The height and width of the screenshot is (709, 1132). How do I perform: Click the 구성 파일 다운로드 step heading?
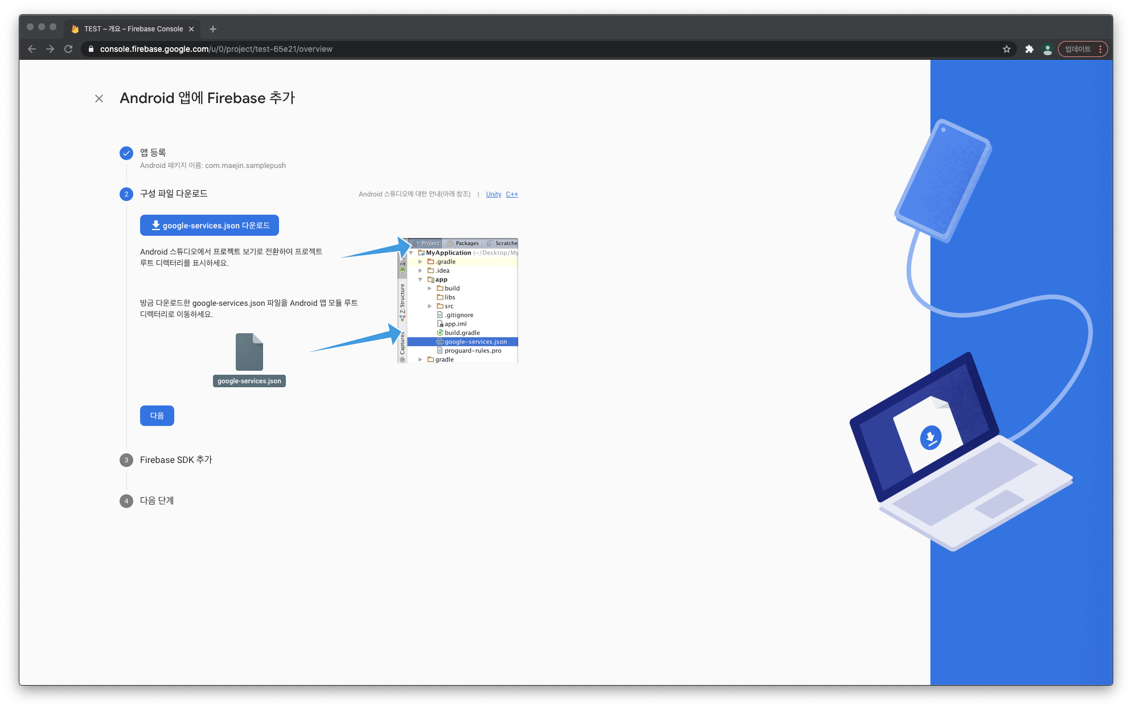174,194
